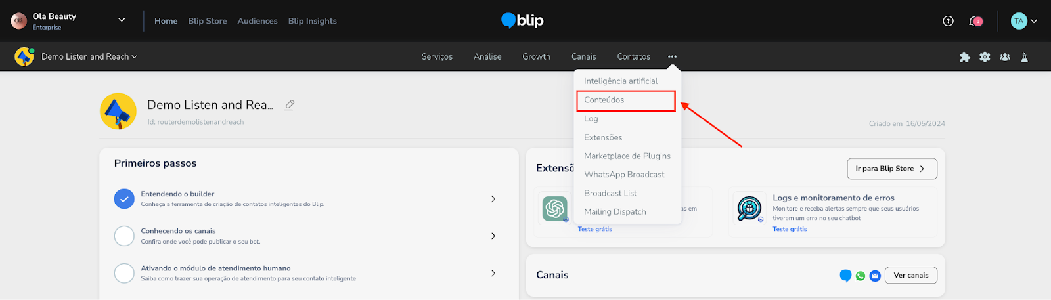This screenshot has height=300, width=1051.
Task: Mark Ativando o módulo de atendimento humano circle
Action: 124,273
